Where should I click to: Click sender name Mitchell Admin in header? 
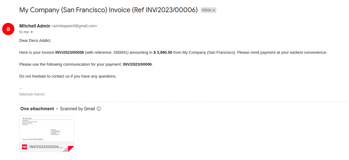tap(35, 26)
